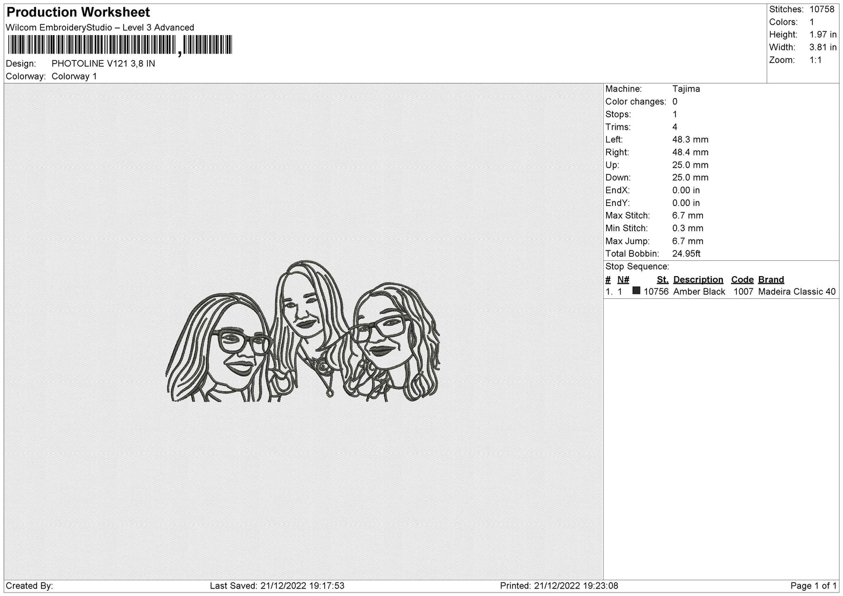Click the 'N#' column header

pyautogui.click(x=623, y=280)
